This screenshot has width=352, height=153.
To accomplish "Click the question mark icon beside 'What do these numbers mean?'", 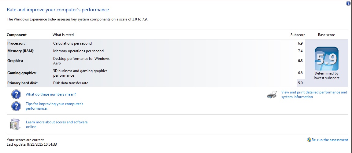I will coord(16,95).
